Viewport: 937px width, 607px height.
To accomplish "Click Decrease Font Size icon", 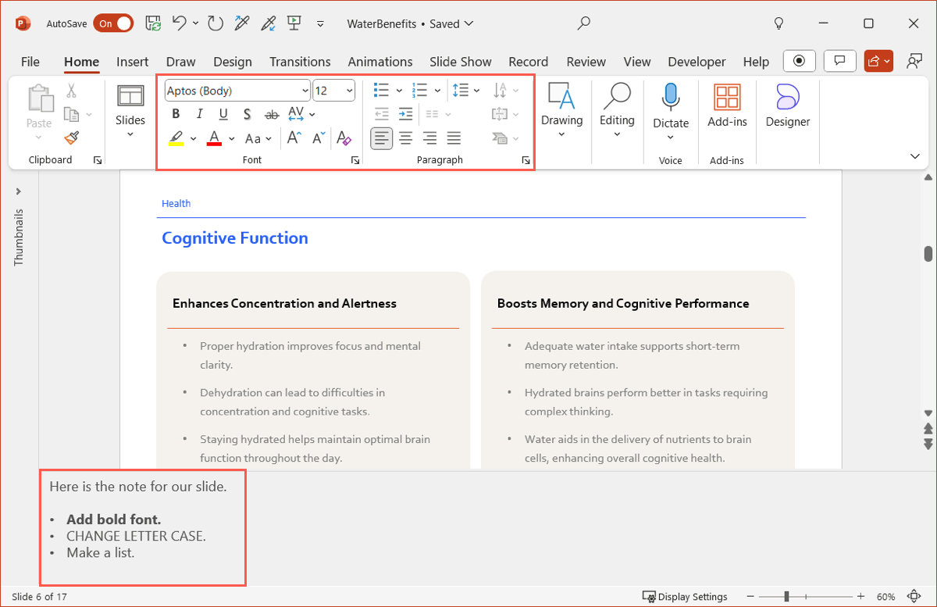I will click(319, 138).
